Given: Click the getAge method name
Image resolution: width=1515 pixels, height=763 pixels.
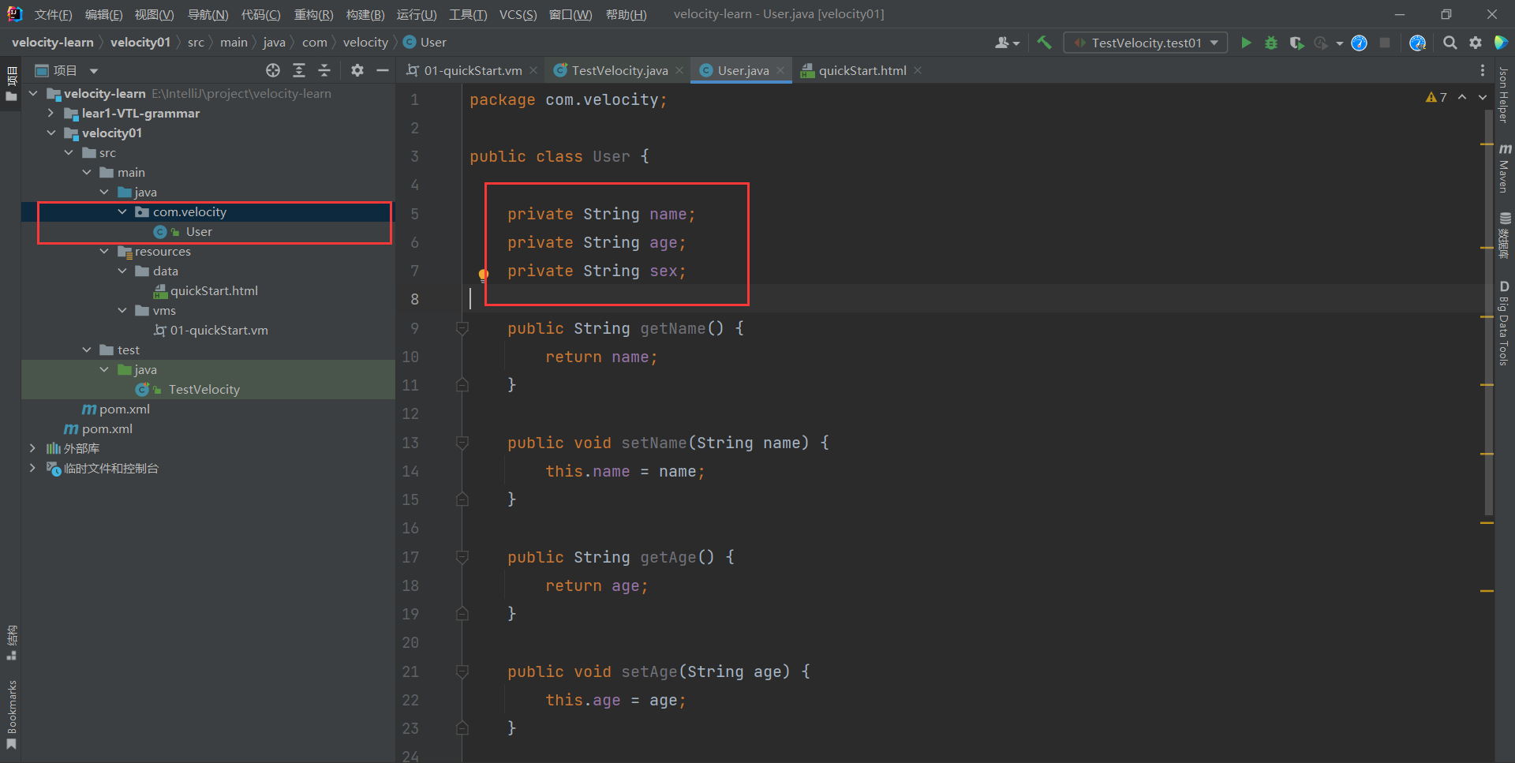Looking at the screenshot, I should click(x=668, y=557).
